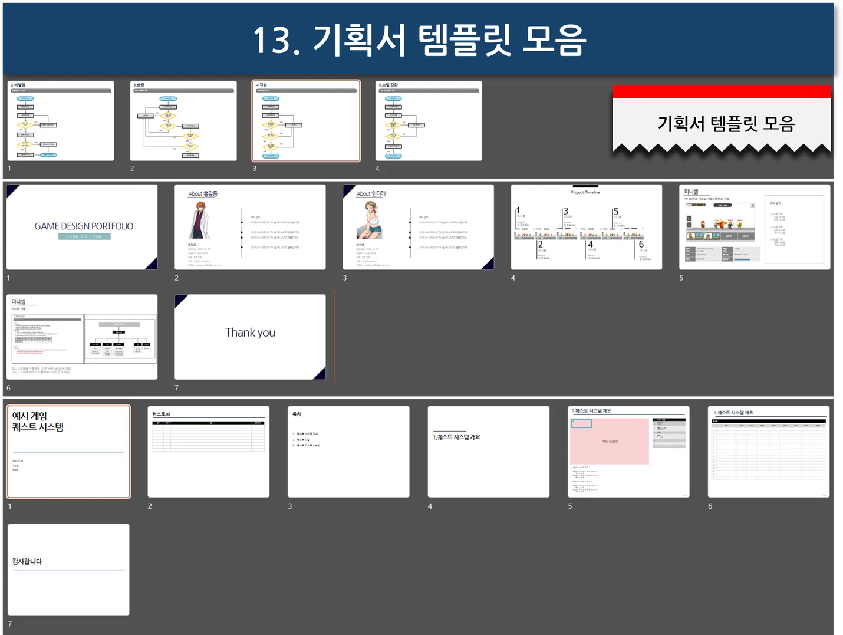The width and height of the screenshot is (843, 635).
Task: Open the GAME DESIGN PORTFOLIO title slide
Action: pyautogui.click(x=82, y=226)
